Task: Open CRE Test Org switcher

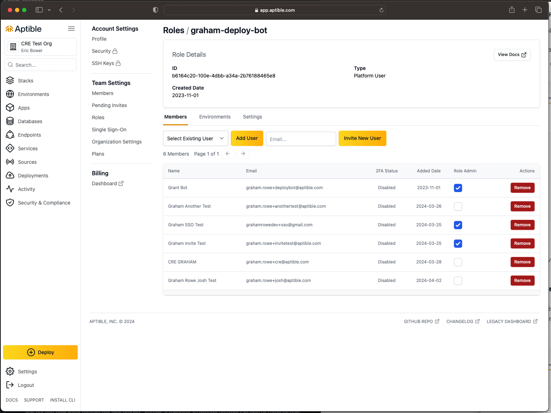Action: click(41, 47)
